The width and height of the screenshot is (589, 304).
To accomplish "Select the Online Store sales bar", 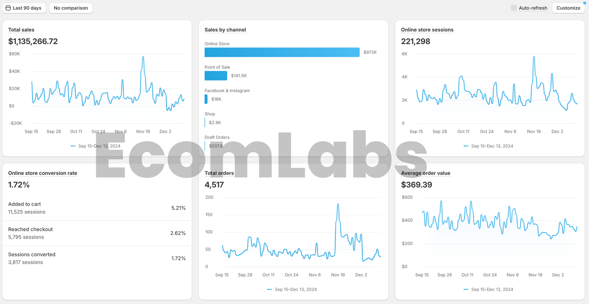I will [x=282, y=52].
